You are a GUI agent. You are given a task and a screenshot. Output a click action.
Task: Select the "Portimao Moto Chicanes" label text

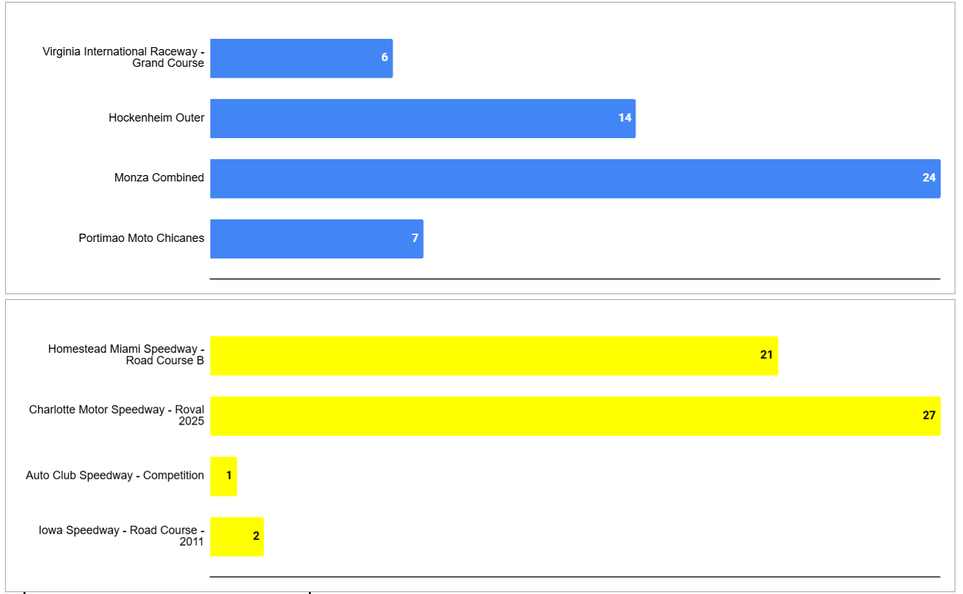click(x=141, y=238)
